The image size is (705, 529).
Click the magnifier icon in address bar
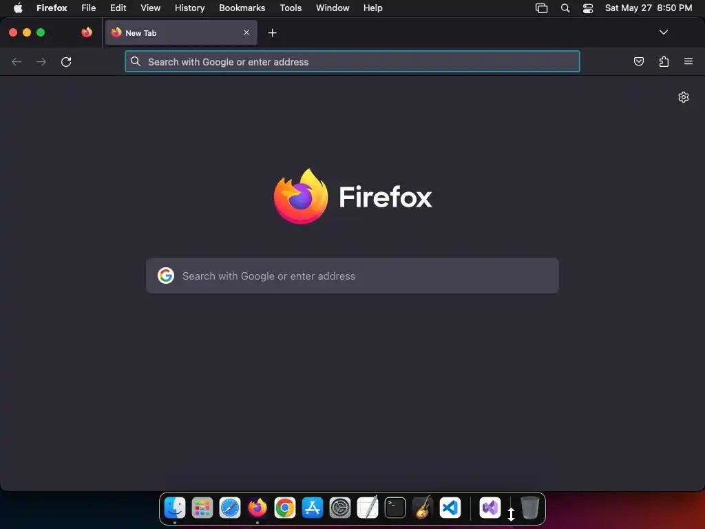(x=136, y=61)
